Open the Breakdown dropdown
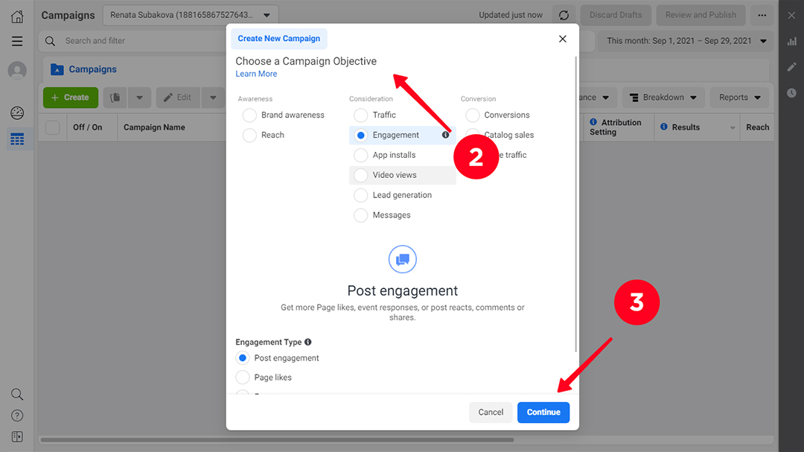The height and width of the screenshot is (452, 804). (663, 98)
